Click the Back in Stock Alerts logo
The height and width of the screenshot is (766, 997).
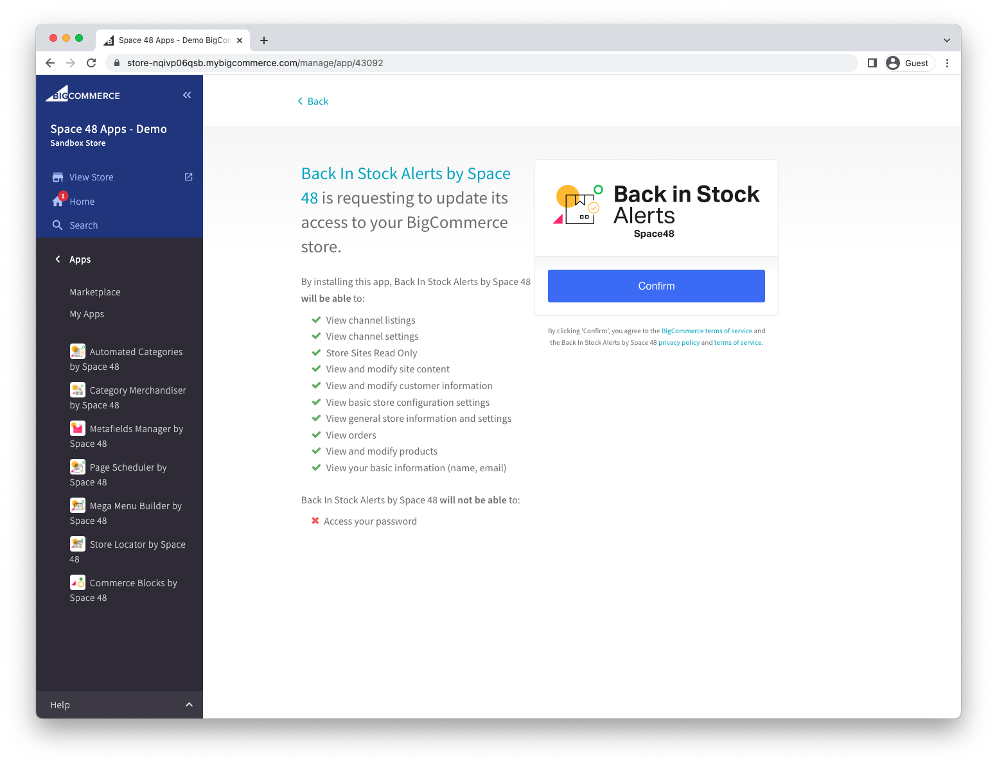[x=656, y=211]
